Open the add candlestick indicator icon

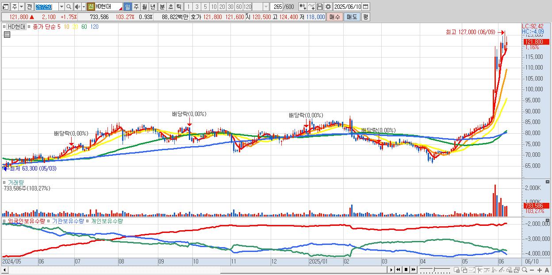click(x=303, y=7)
